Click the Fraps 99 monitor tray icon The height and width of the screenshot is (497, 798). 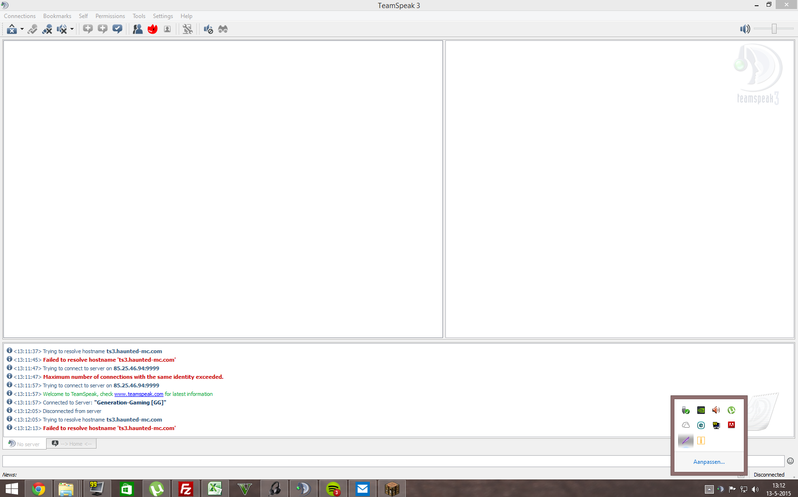coord(716,425)
